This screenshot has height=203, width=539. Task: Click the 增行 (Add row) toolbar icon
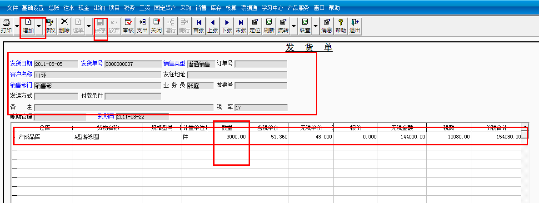(170, 26)
